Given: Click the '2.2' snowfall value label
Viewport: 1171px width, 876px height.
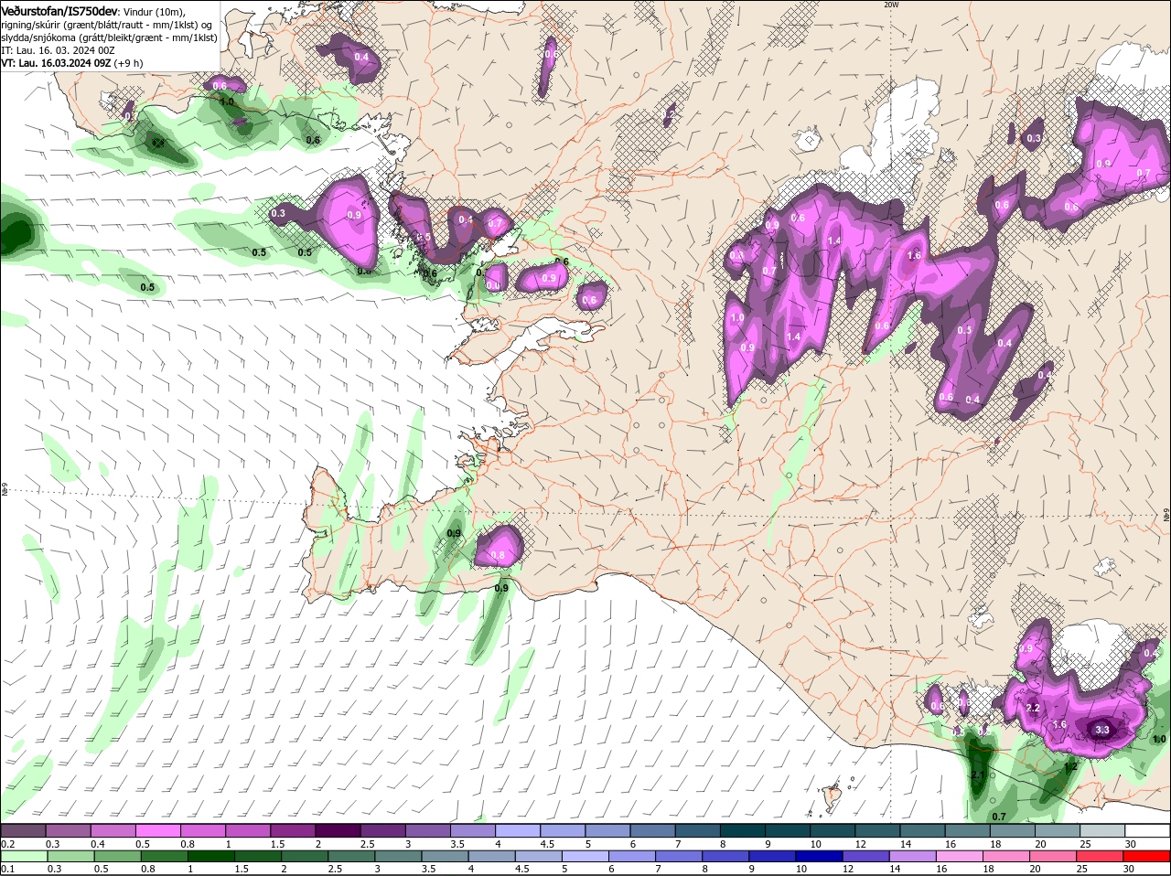Looking at the screenshot, I should 1034,708.
